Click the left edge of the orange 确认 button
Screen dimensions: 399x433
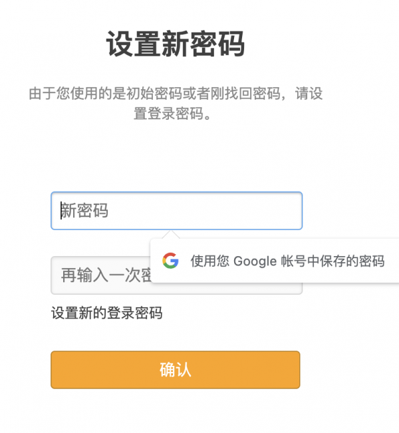click(53, 370)
